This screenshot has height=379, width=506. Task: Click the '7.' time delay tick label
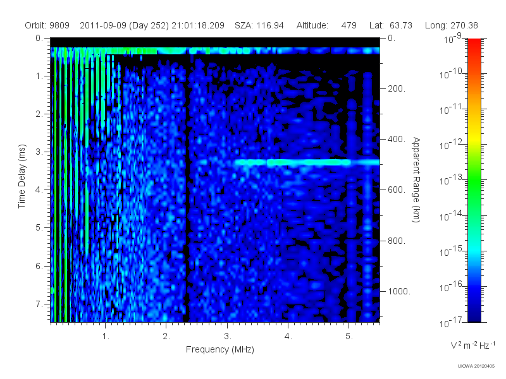click(x=39, y=304)
